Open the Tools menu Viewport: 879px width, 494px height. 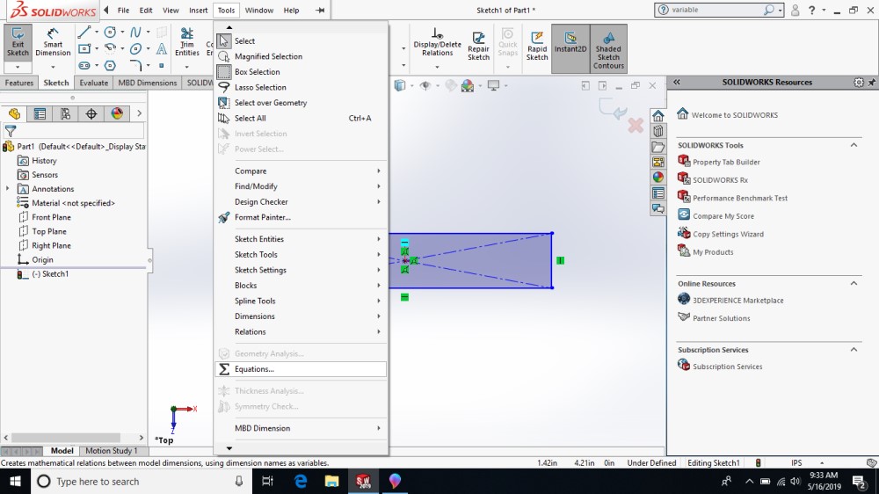(x=226, y=10)
